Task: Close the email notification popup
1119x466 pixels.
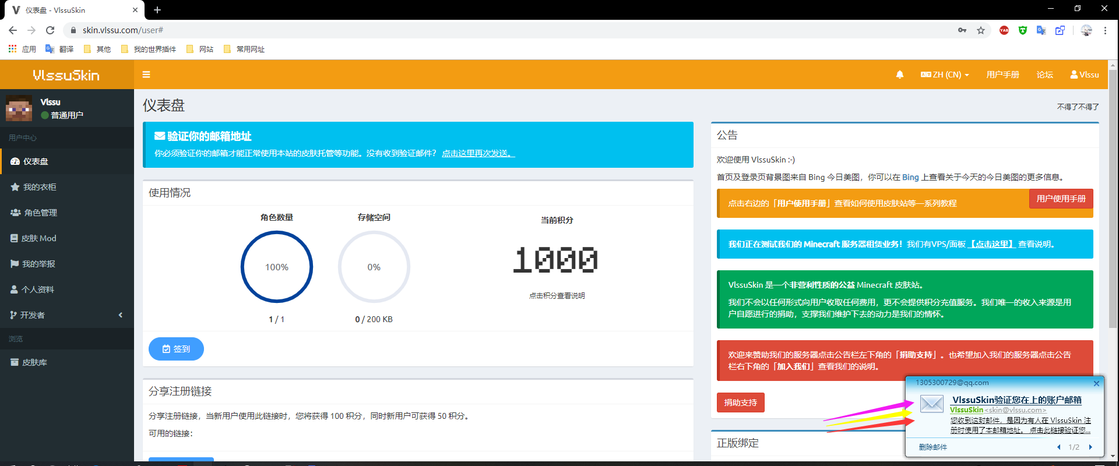Action: pyautogui.click(x=1096, y=383)
